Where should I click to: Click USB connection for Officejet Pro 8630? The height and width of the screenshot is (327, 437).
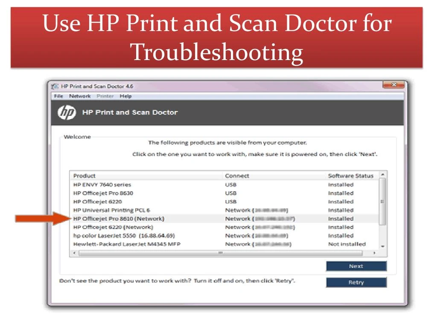[x=231, y=193]
